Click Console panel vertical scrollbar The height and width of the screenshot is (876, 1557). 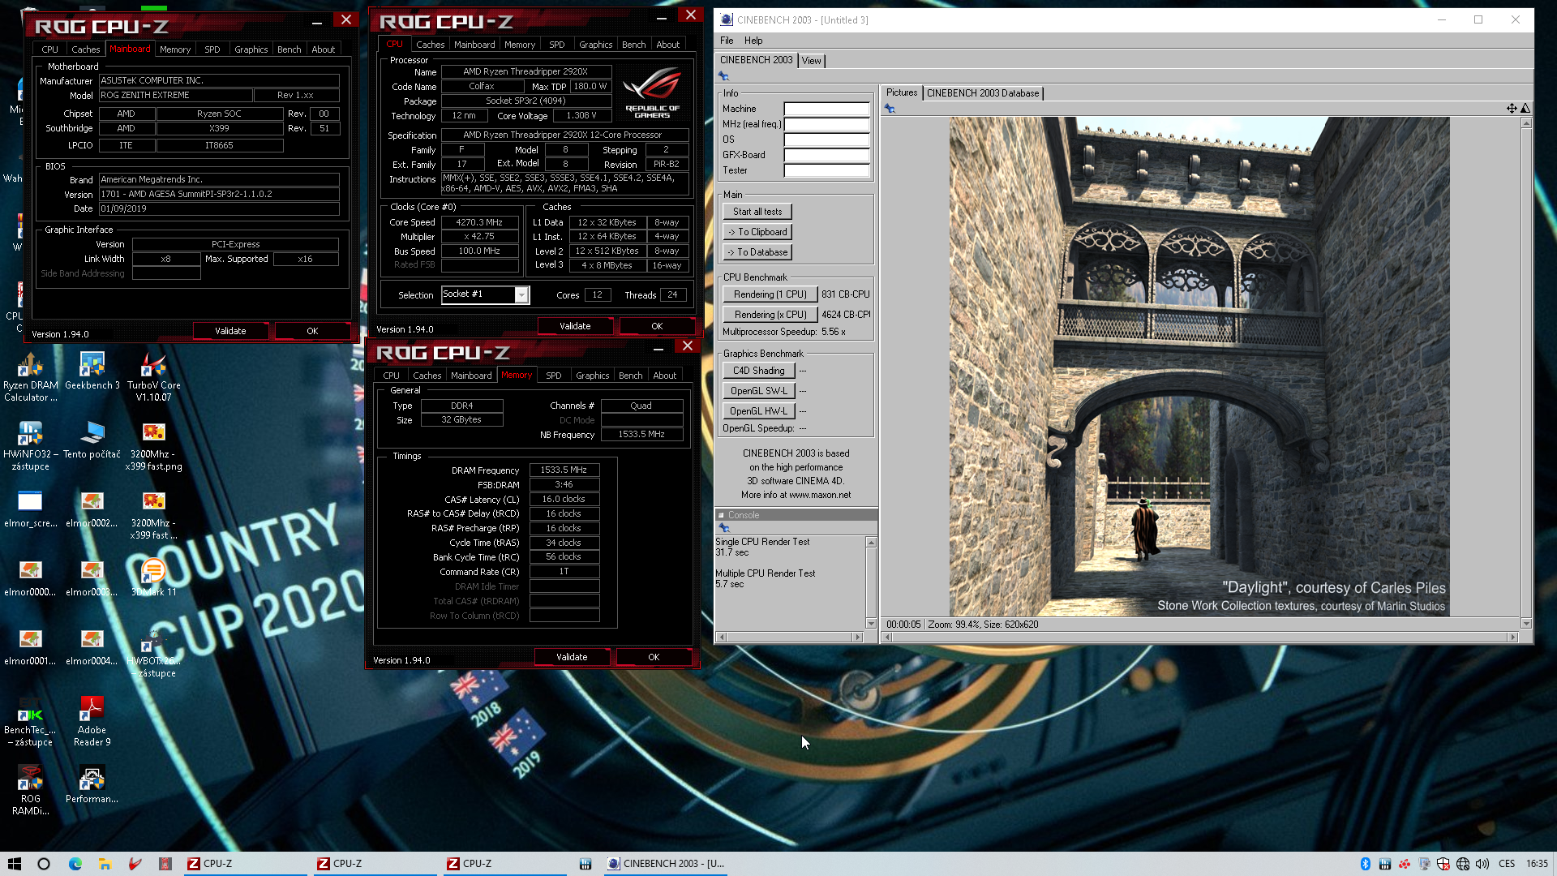coord(871,582)
